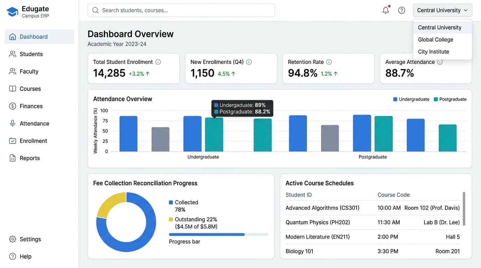Image resolution: width=481 pixels, height=268 pixels.
Task: Click the fee collection progress bar
Action: point(218,234)
